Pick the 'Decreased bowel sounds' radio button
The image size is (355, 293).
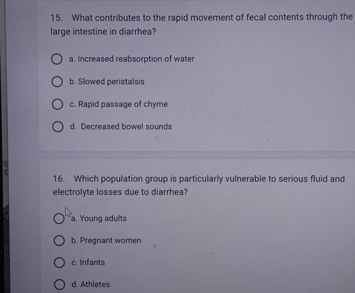pyautogui.click(x=57, y=127)
